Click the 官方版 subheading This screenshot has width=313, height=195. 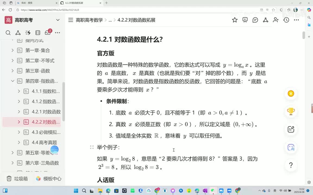click(x=106, y=53)
